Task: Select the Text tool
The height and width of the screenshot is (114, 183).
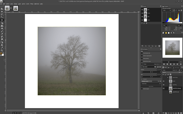Action: pos(2,45)
